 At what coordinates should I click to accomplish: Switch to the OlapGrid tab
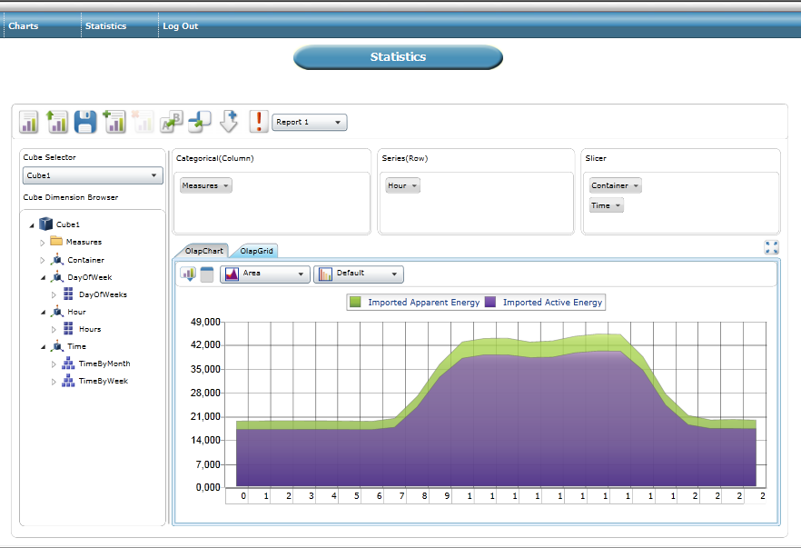click(257, 251)
